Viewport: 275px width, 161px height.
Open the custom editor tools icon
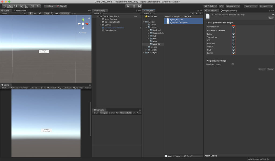pos(38,6)
